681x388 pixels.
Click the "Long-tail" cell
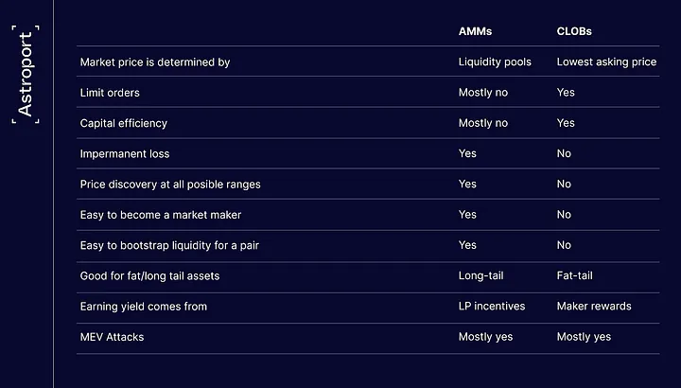482,276
